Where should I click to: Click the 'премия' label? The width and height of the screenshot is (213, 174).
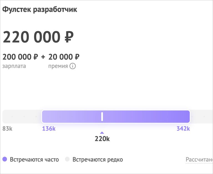tap(58, 66)
